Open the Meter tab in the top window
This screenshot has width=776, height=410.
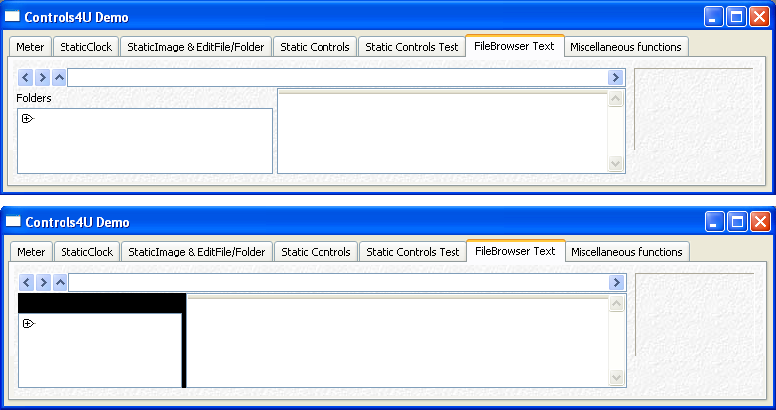pyautogui.click(x=30, y=47)
